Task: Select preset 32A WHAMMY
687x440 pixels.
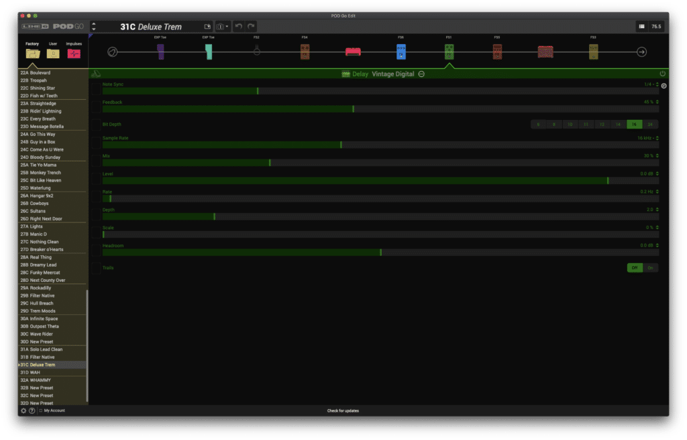Action: 52,380
